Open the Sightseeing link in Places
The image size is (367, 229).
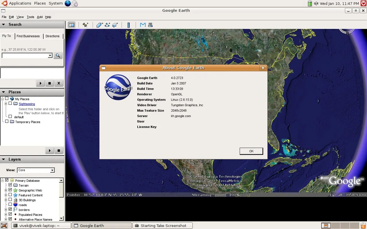[x=27, y=104]
